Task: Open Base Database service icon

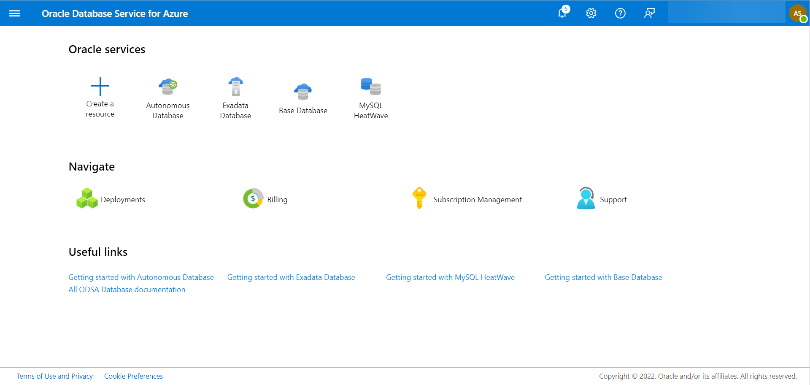Action: (x=303, y=92)
